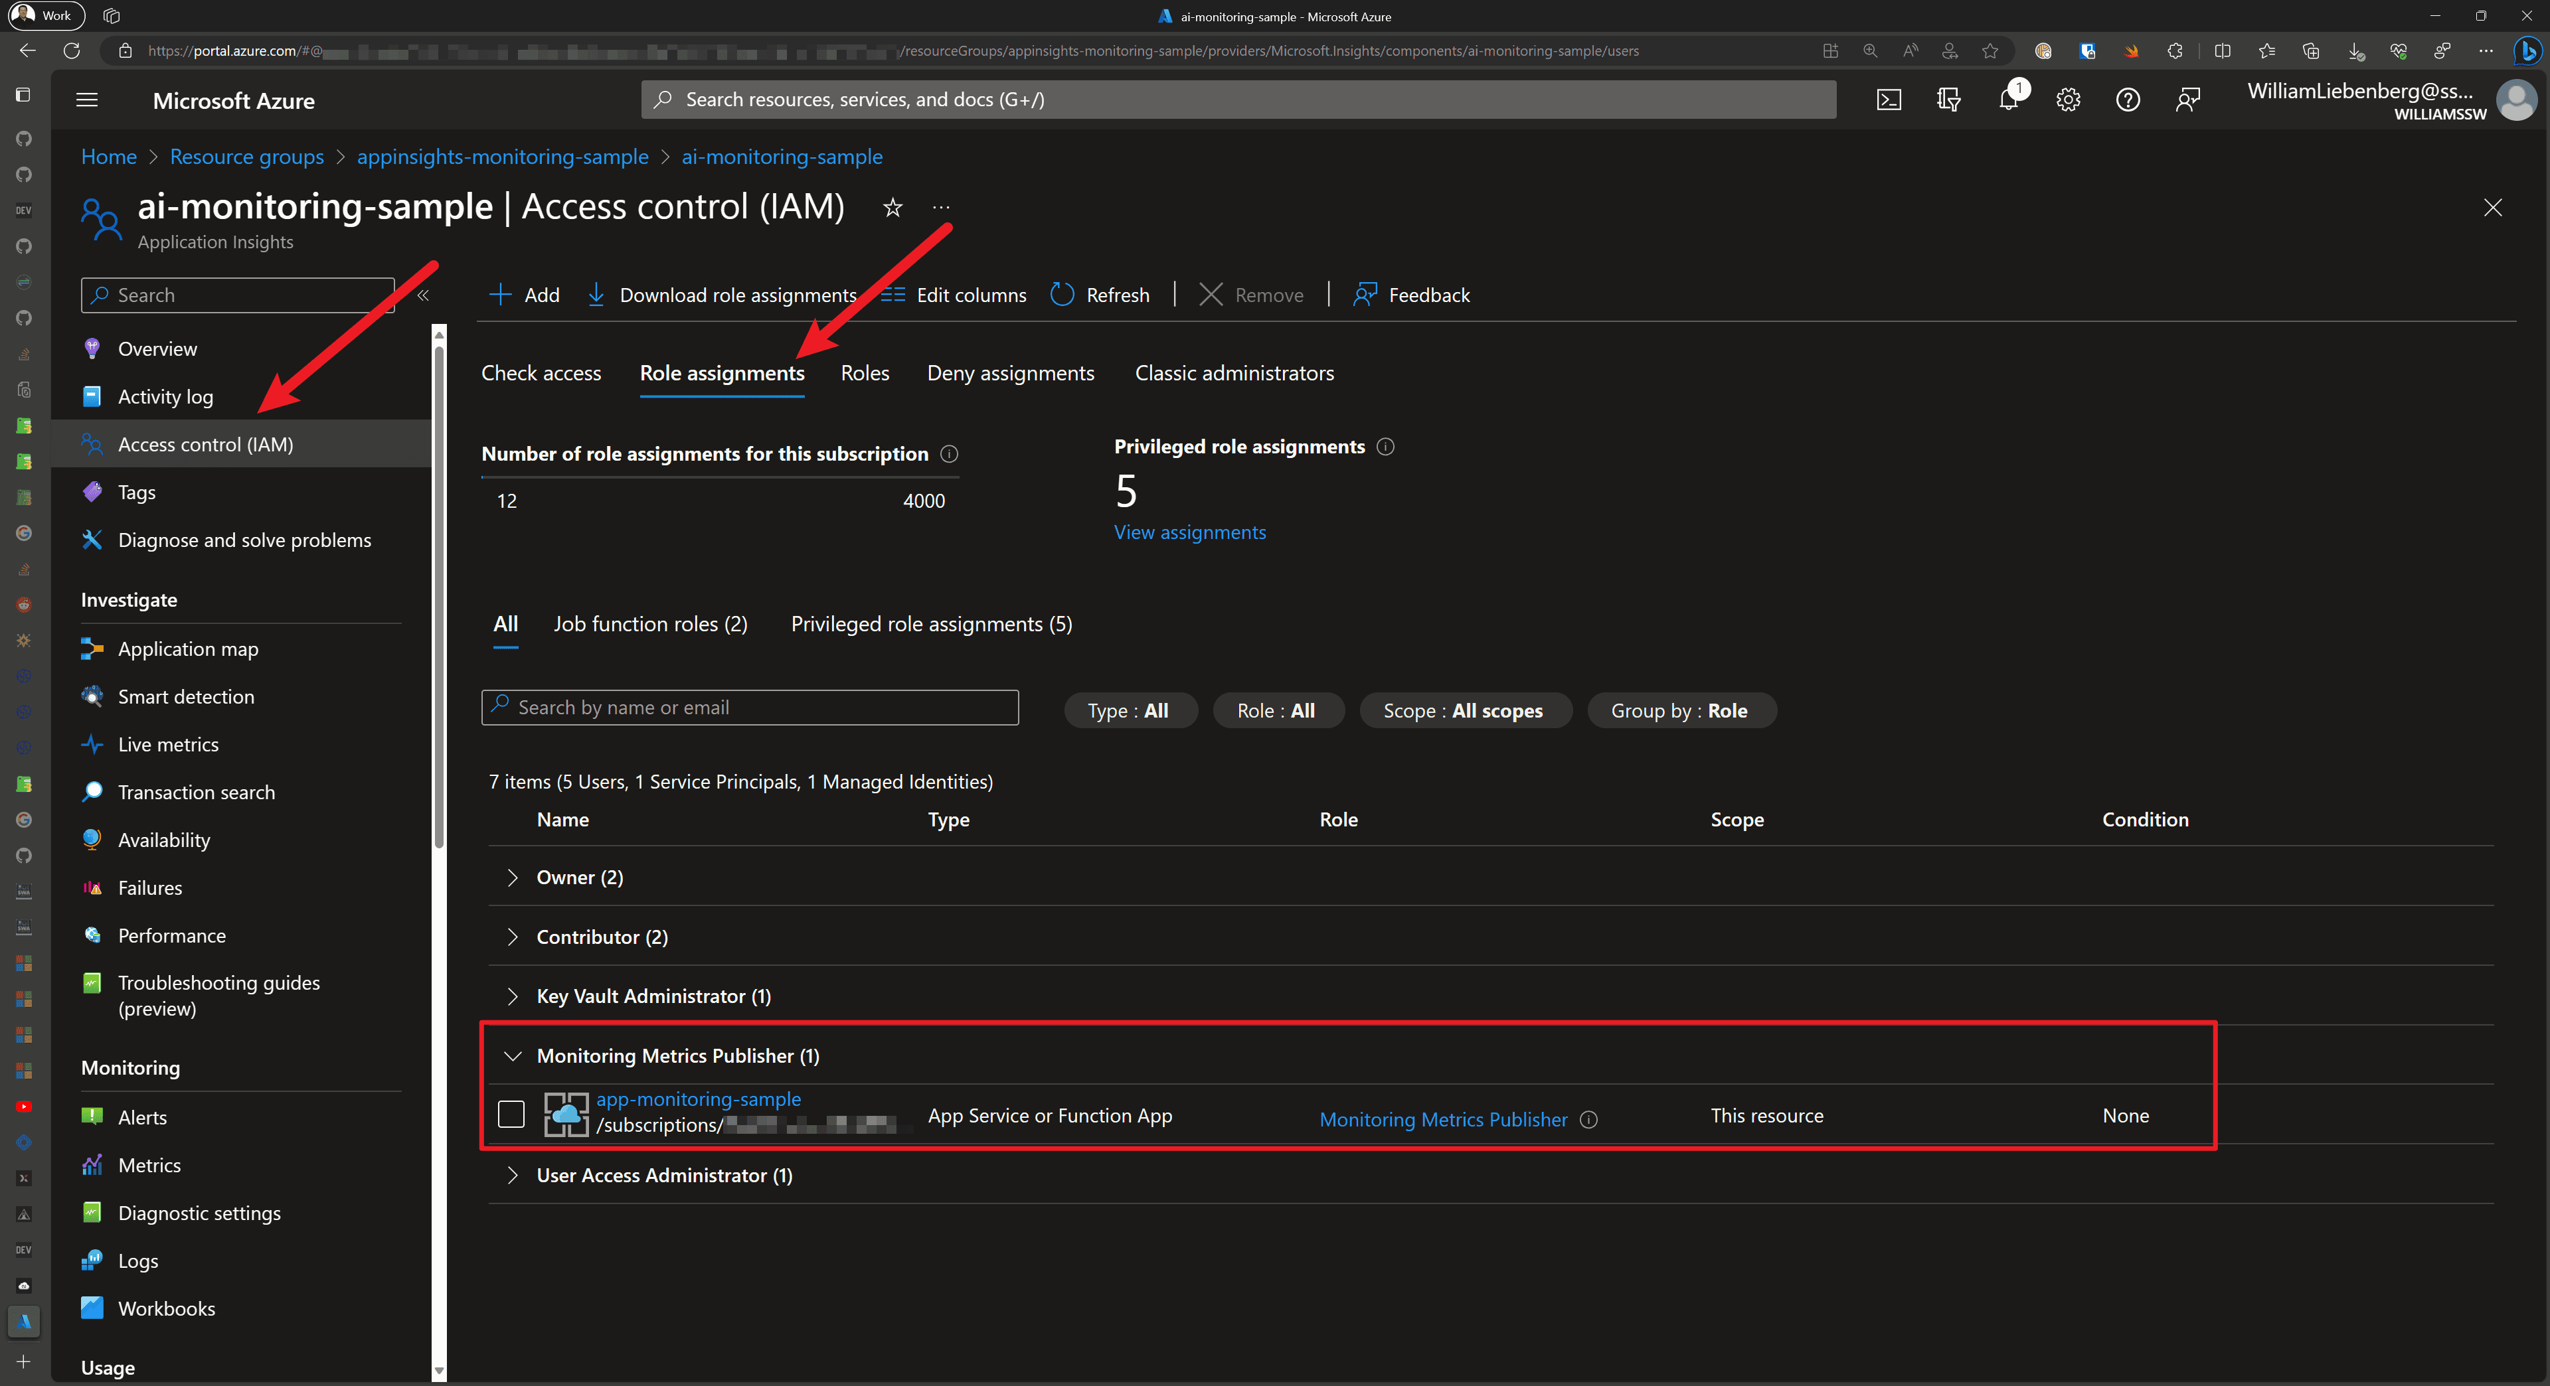Screen dimensions: 2550x1386
Task: Open the portal hamburger menu
Action: click(87, 100)
